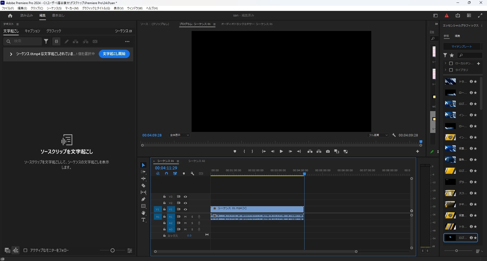Select the Razor tool in timeline toolbar
Viewport: 487px width, 261px height.
[143, 186]
